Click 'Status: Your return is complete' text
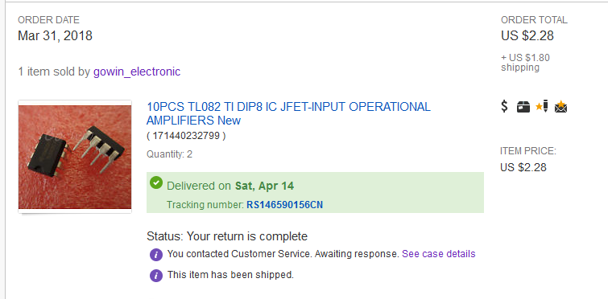Screen dimensions: 608x299 click(x=227, y=236)
